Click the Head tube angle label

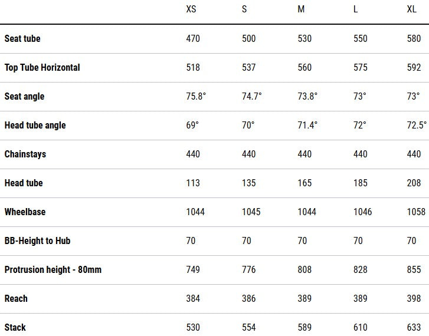[x=35, y=125]
